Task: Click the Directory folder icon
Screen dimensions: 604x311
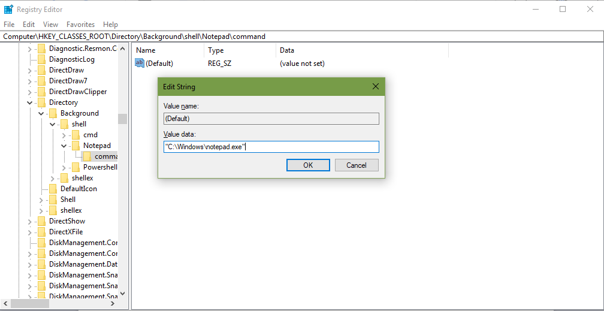Action: click(42, 102)
